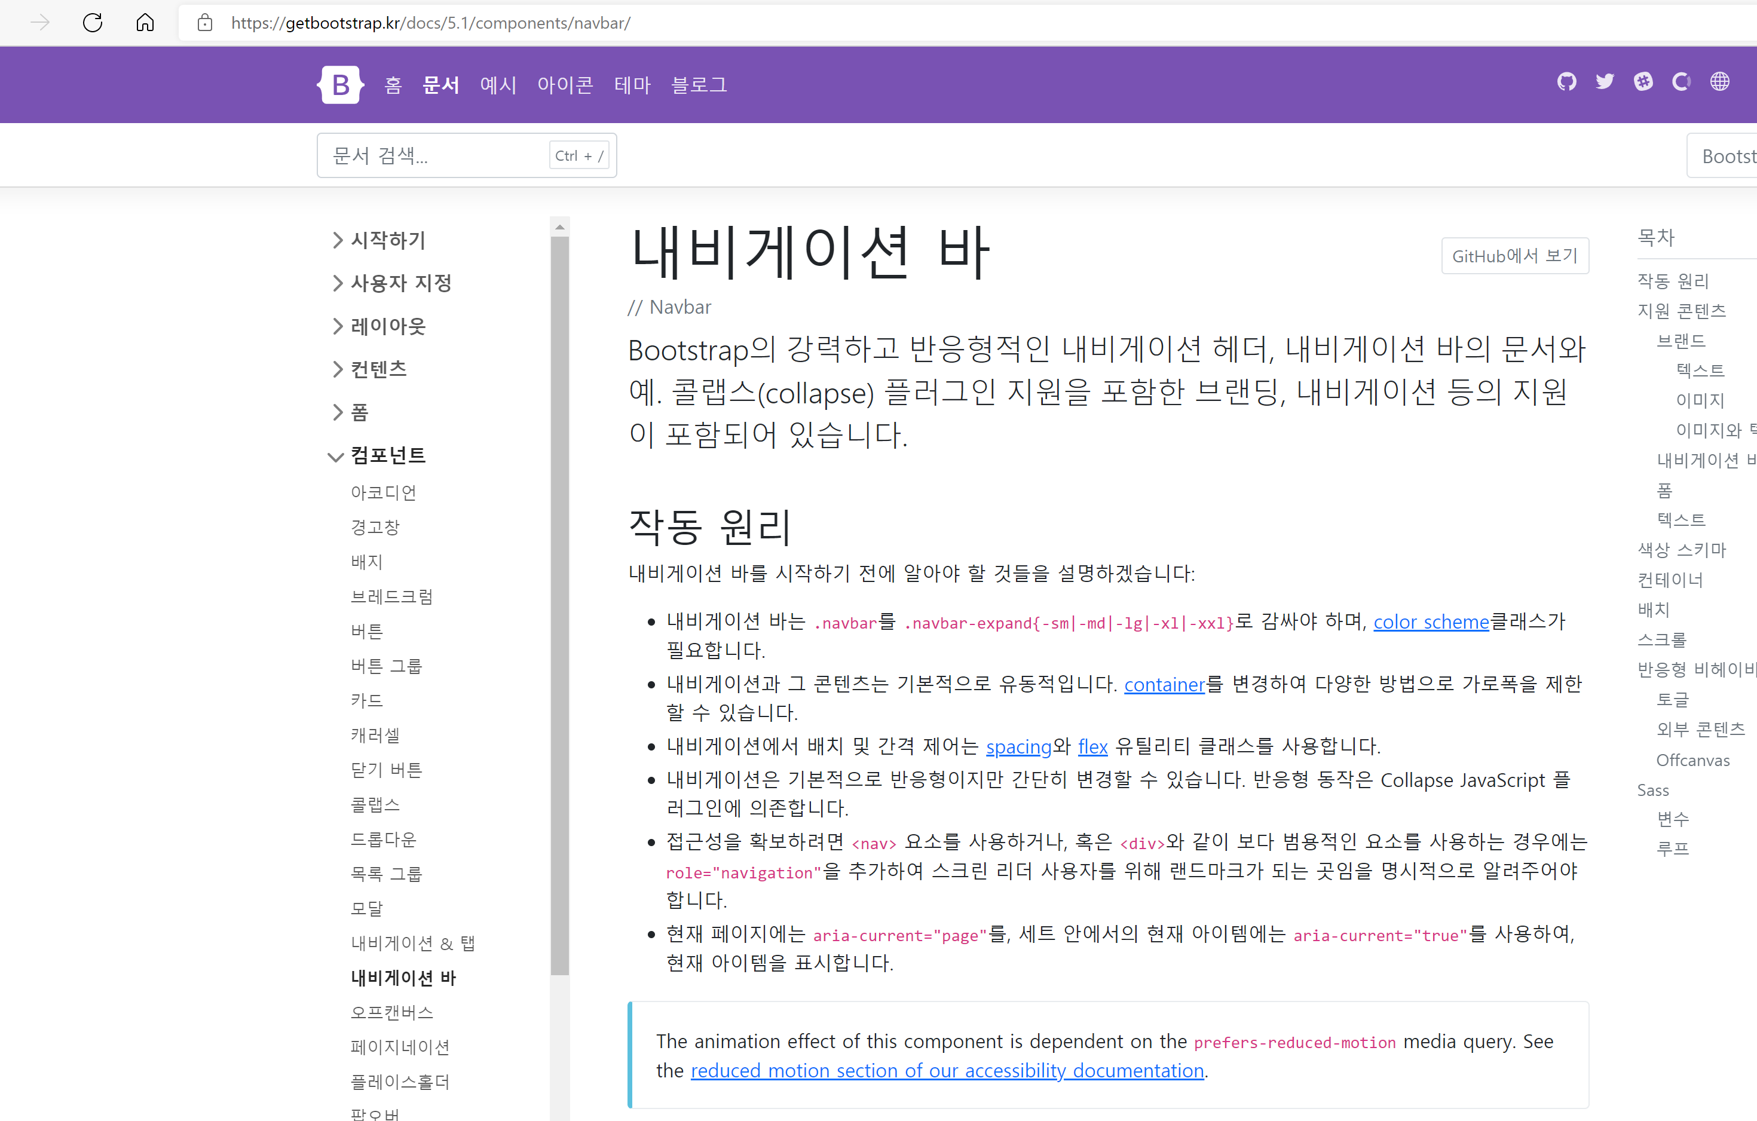Screen dimensions: 1757x1121
Task: Click the Bootstrap B logo
Action: [340, 85]
